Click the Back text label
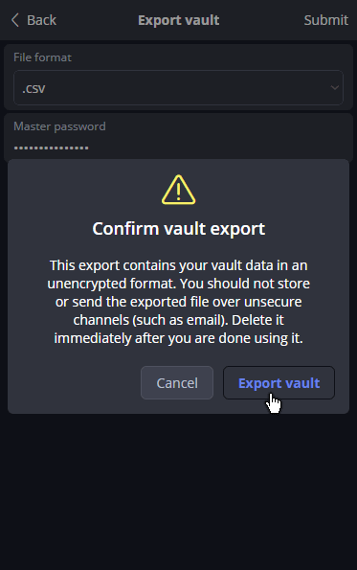357x570 pixels. pos(41,20)
